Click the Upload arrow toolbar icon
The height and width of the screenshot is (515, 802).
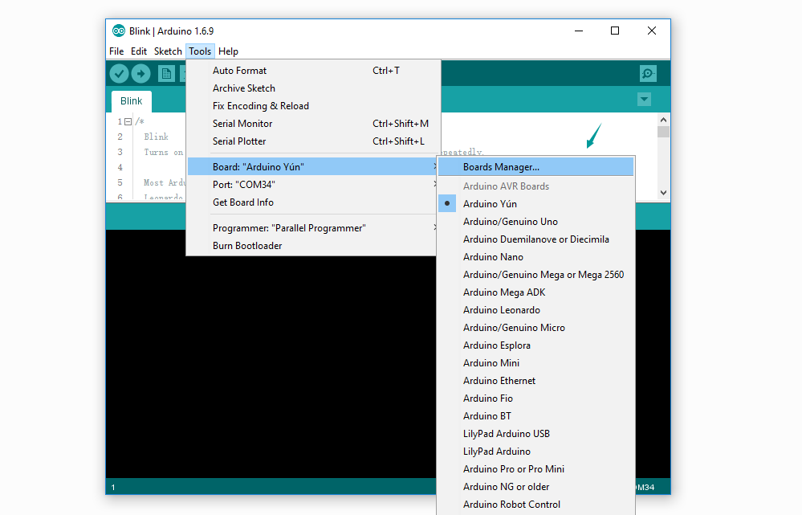pos(140,74)
